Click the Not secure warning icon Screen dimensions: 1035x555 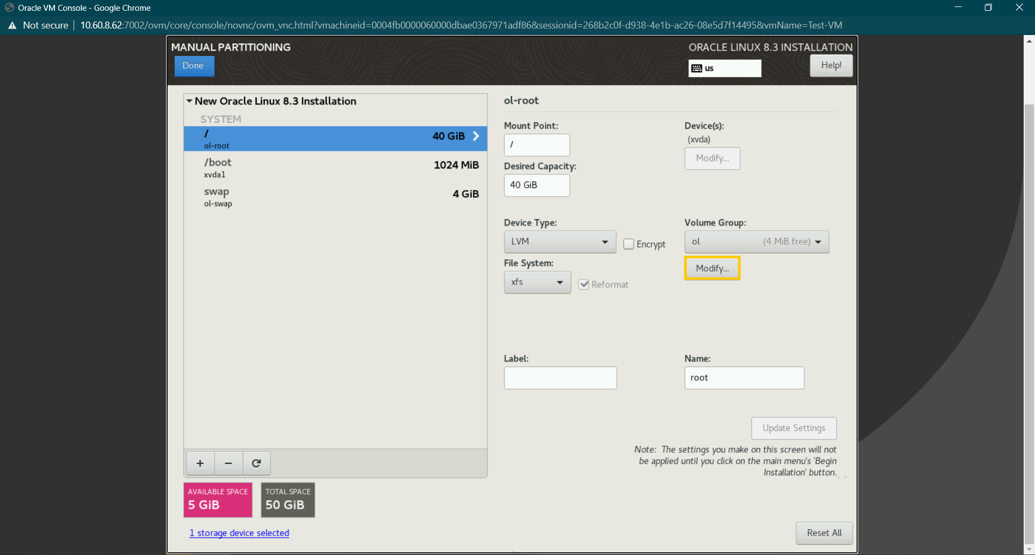12,25
